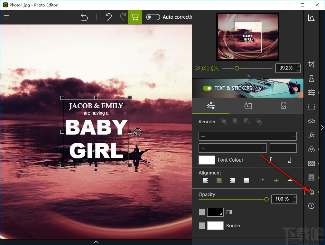Viewport: 325px width, 245px height.
Task: Click the 39.2% zoom value field
Action: (286, 68)
